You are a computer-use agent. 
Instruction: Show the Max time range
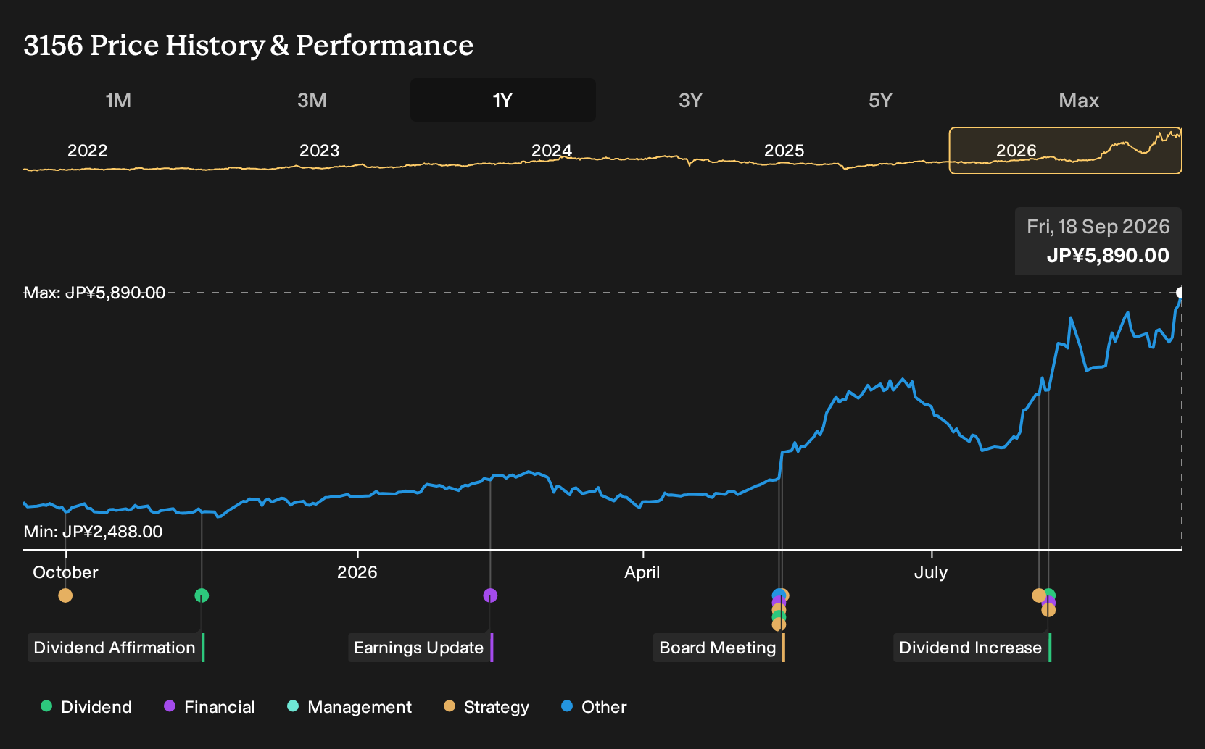point(1079,100)
